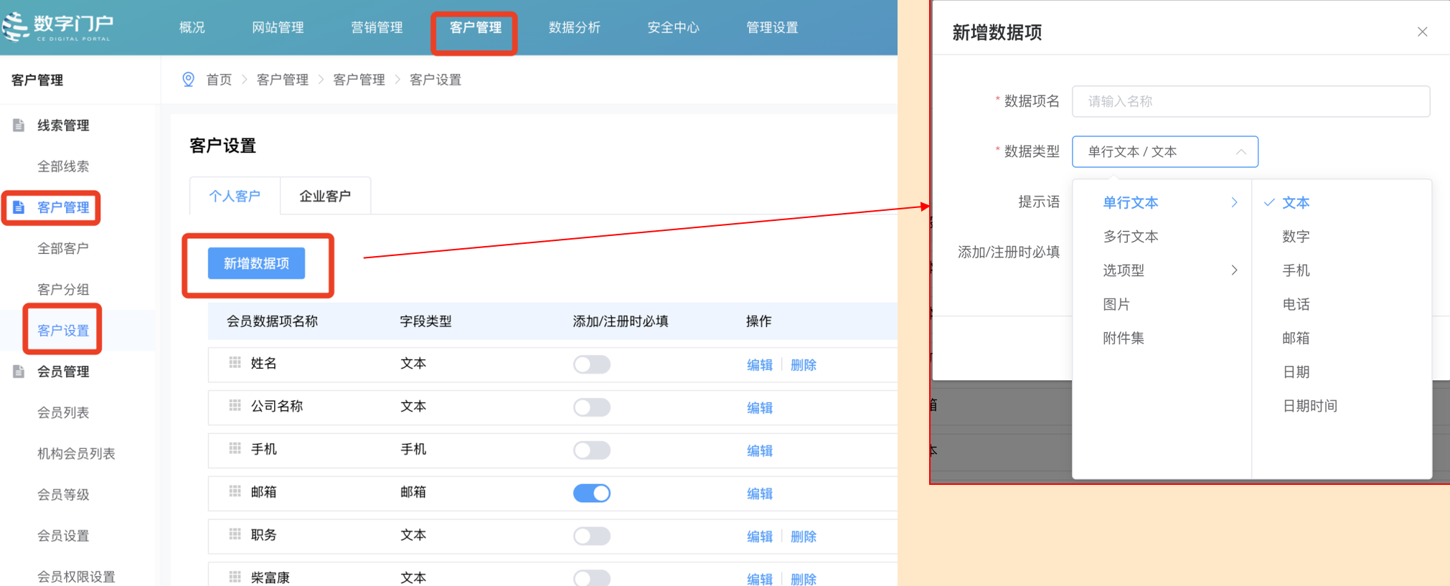Toggle required switch for 姓名 row

point(592,364)
